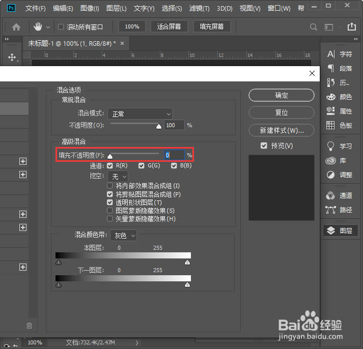Click the 适合屏幕 button

[169, 26]
